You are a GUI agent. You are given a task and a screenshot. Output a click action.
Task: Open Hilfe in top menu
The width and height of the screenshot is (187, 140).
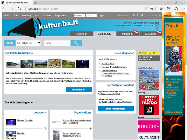[x=37, y=16]
